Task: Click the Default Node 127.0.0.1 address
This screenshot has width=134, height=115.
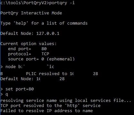Action: [x=48, y=34]
